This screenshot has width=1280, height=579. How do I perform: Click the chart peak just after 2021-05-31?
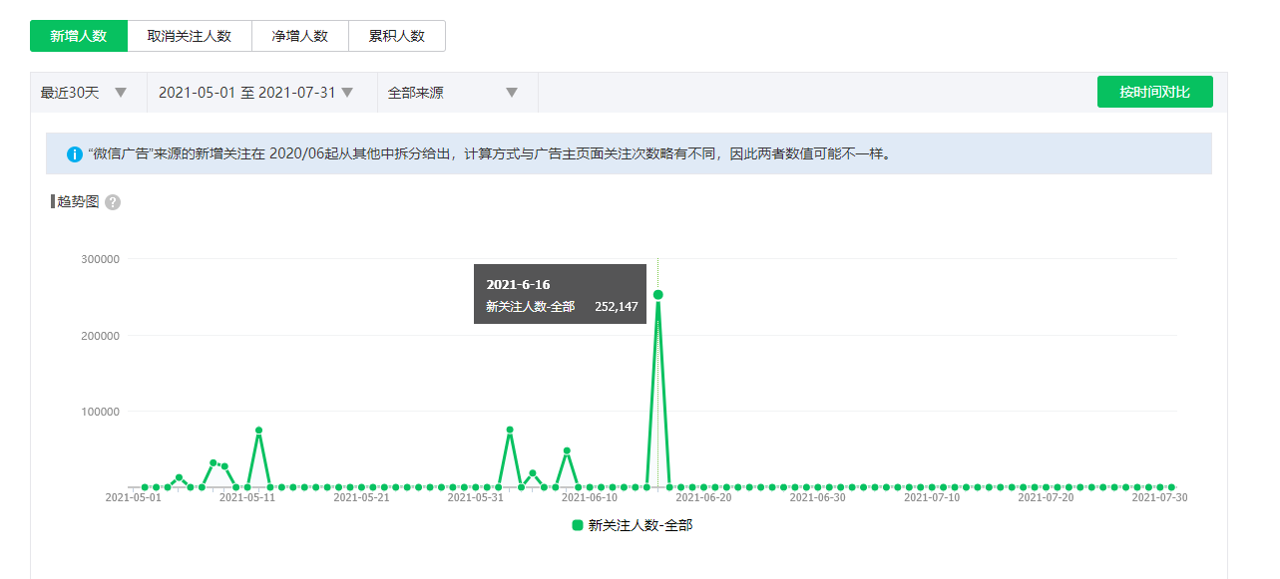pos(510,431)
